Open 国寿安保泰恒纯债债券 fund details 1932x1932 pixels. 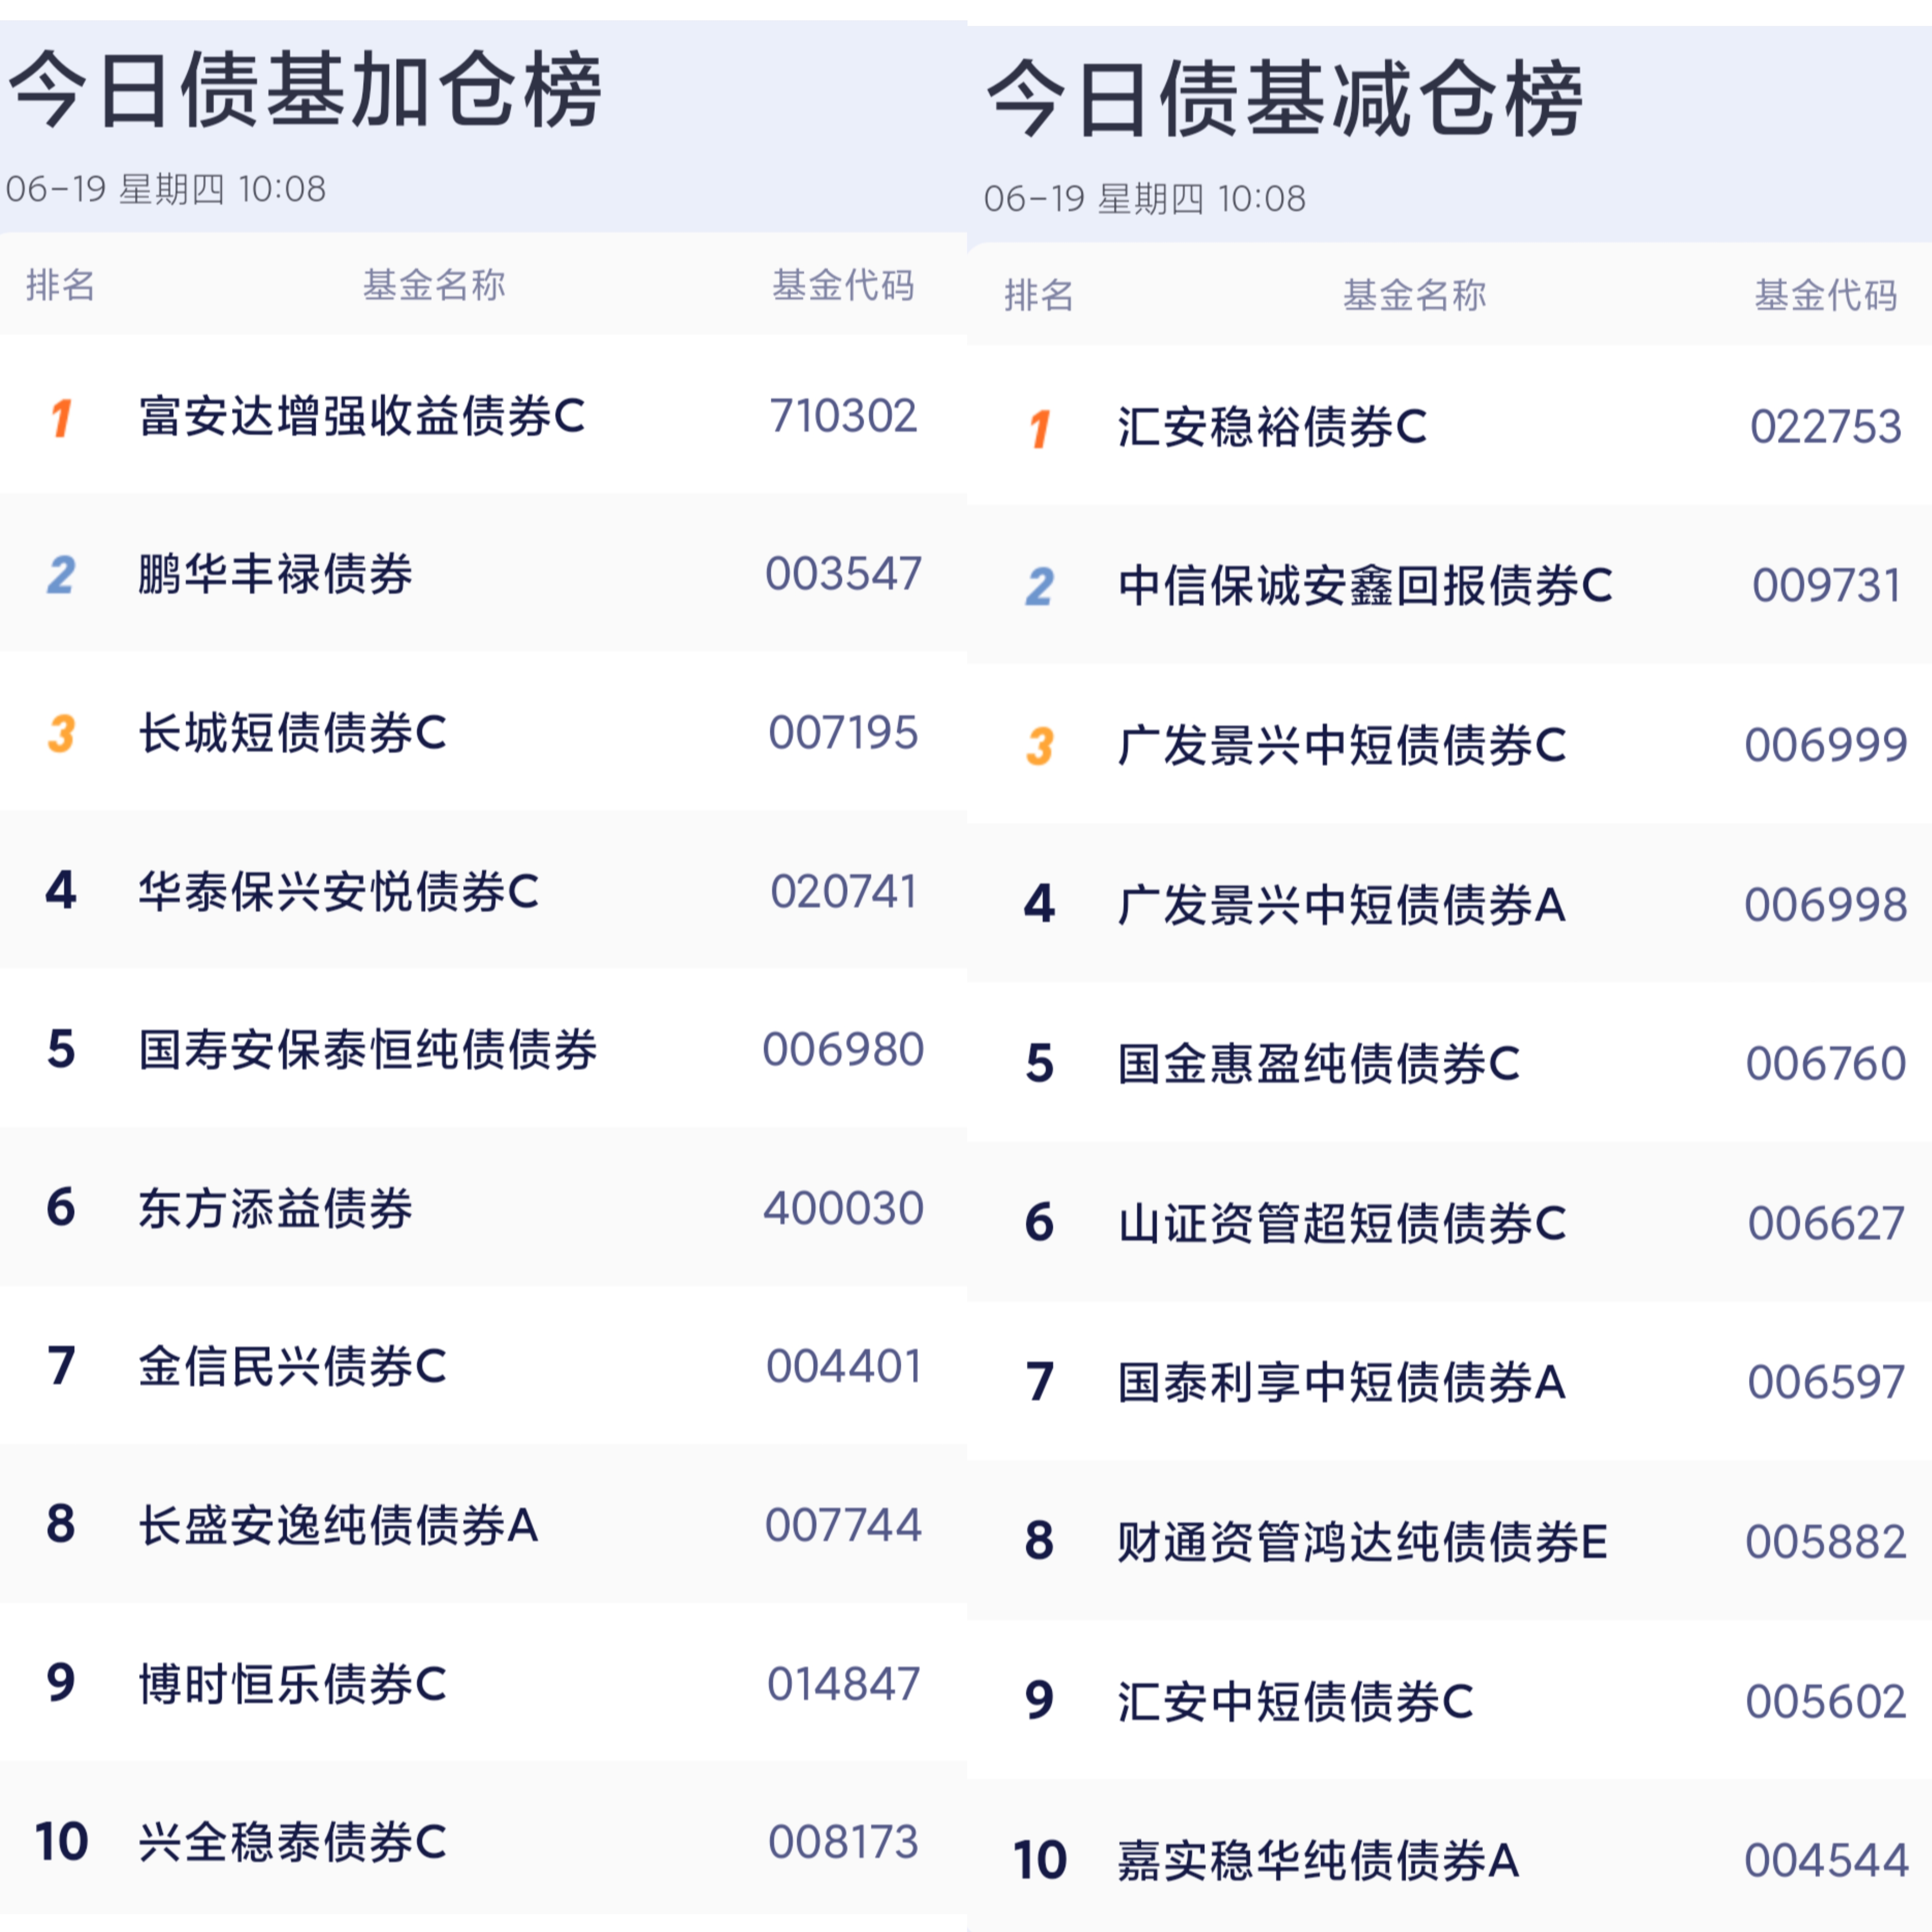click(x=368, y=1049)
